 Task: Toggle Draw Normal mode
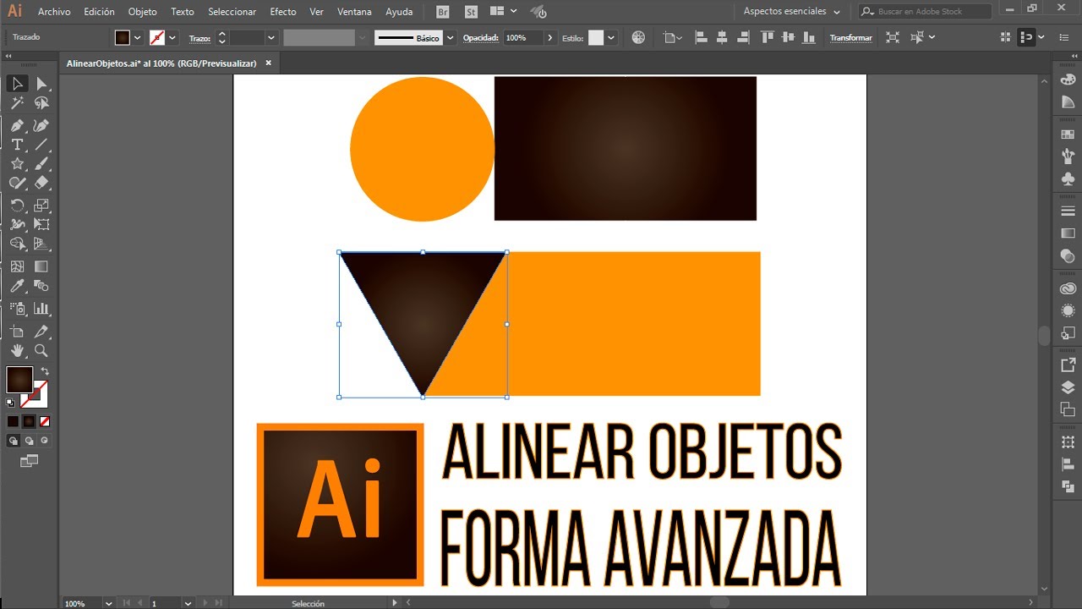[14, 441]
